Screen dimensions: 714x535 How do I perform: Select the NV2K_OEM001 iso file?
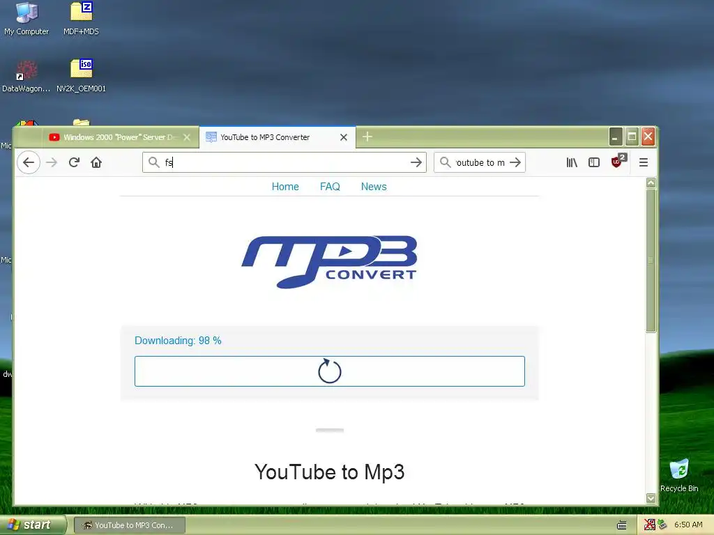coord(81,76)
